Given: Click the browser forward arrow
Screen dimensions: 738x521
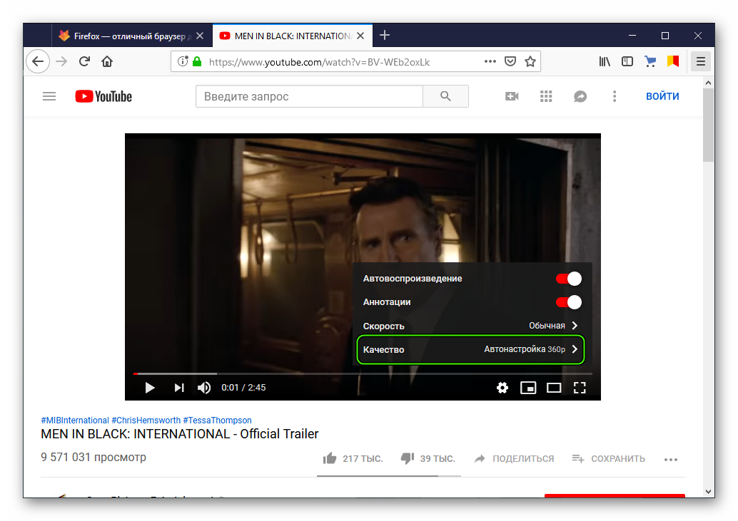Looking at the screenshot, I should click(61, 61).
